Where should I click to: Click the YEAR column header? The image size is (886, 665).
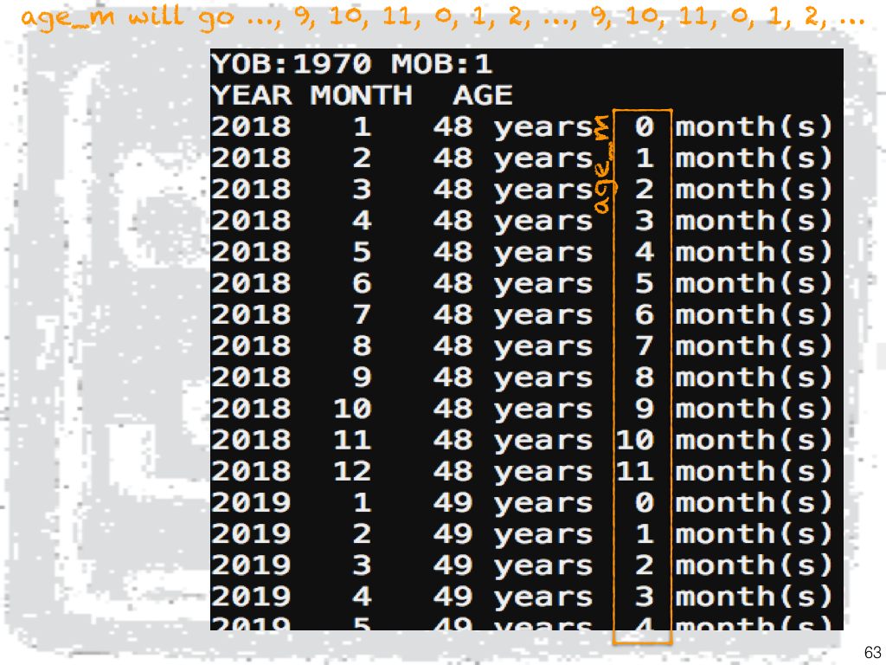point(251,95)
